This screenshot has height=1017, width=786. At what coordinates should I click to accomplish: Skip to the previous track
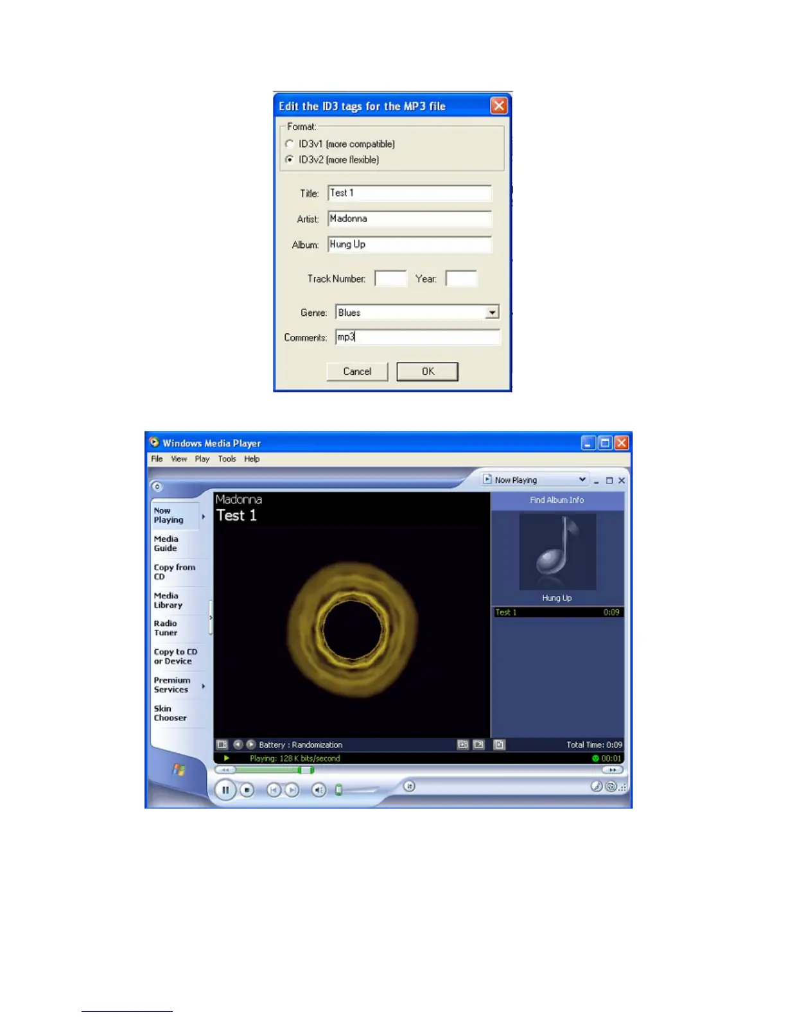coord(274,790)
